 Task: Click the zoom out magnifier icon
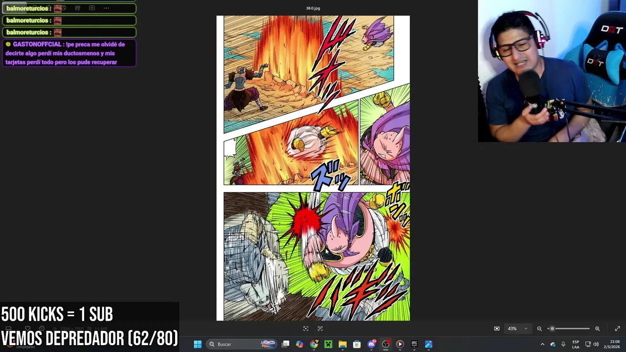(x=539, y=329)
